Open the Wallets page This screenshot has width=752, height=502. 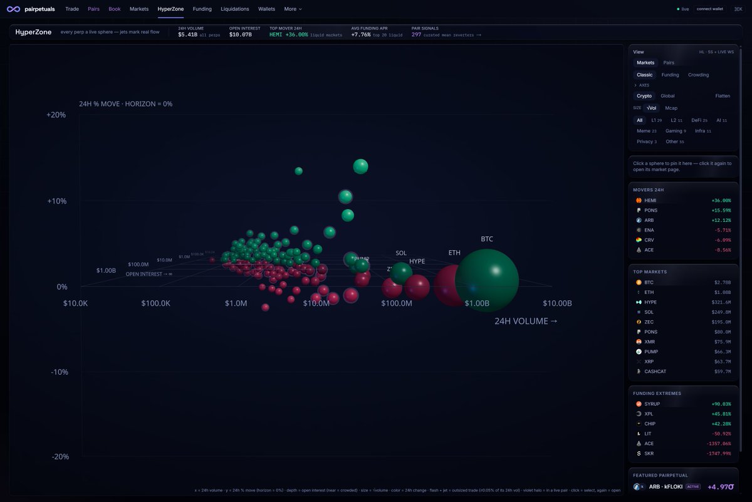click(x=266, y=9)
